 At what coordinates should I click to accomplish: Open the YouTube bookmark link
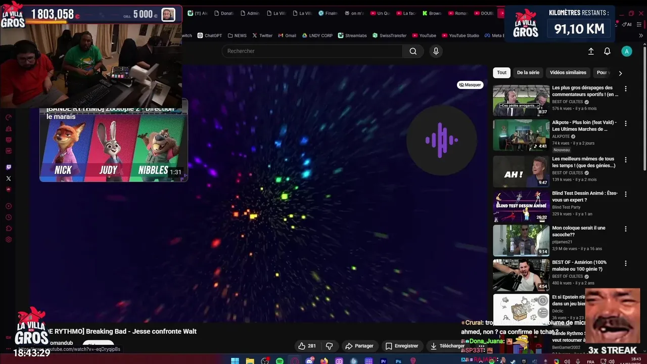pos(424,35)
